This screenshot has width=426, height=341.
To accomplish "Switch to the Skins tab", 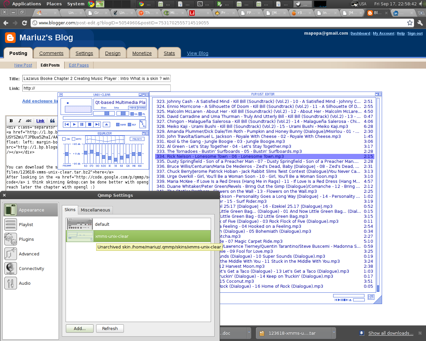I will pyautogui.click(x=70, y=209).
